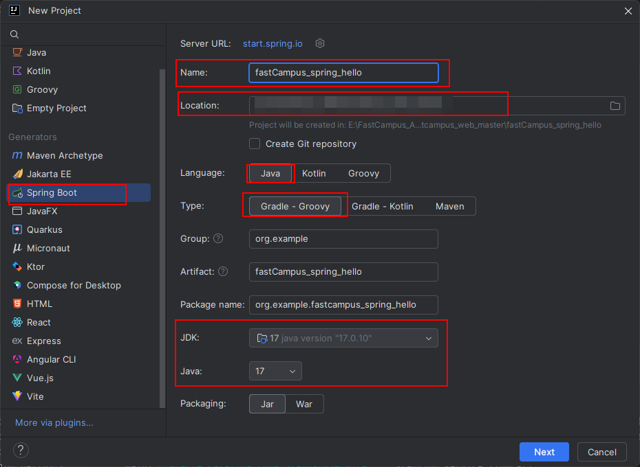Select JavaFX generator

click(x=80, y=211)
